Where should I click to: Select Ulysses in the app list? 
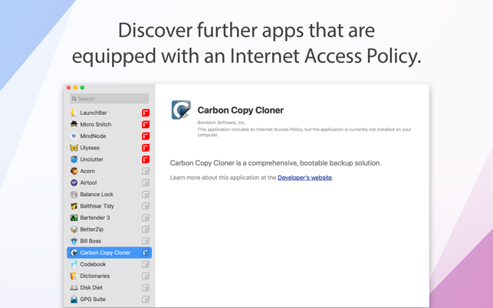[109, 148]
